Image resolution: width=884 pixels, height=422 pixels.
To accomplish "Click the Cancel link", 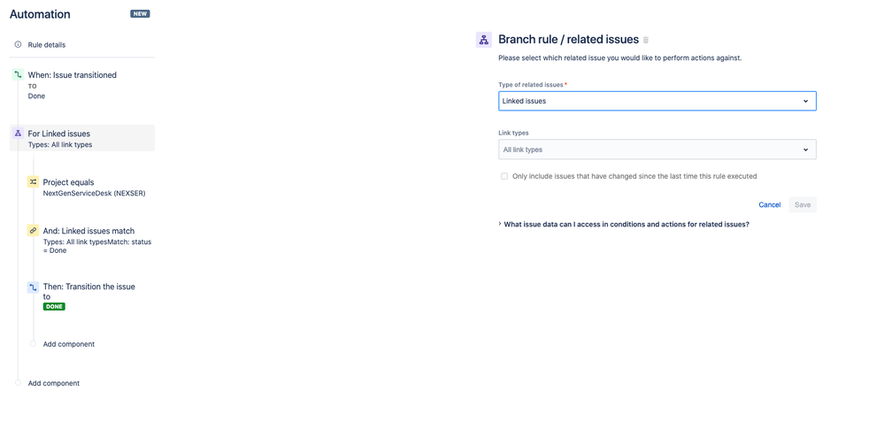I will click(x=770, y=204).
